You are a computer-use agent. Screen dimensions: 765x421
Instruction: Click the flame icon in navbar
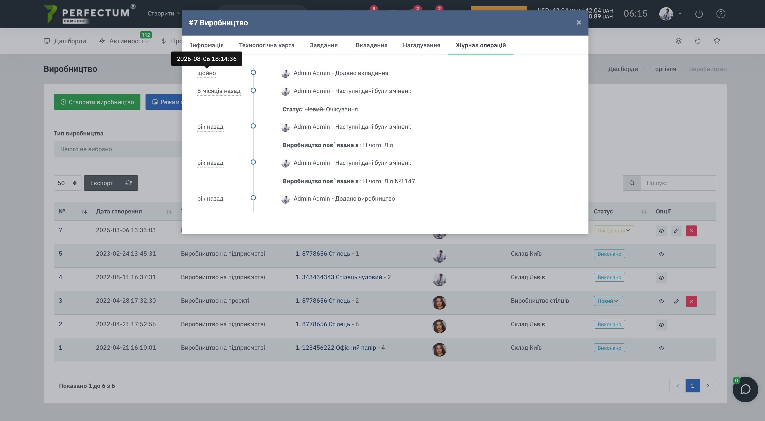698,41
